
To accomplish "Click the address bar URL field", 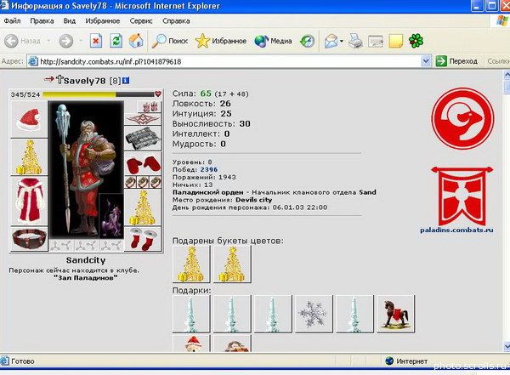I will click(229, 61).
